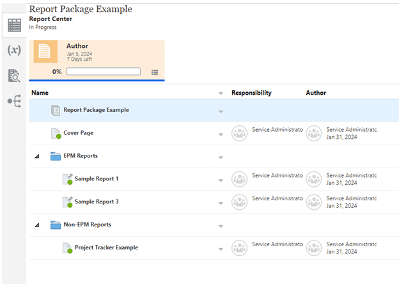Click Project Tracker Example author avatar
399x284 pixels.
(313, 248)
